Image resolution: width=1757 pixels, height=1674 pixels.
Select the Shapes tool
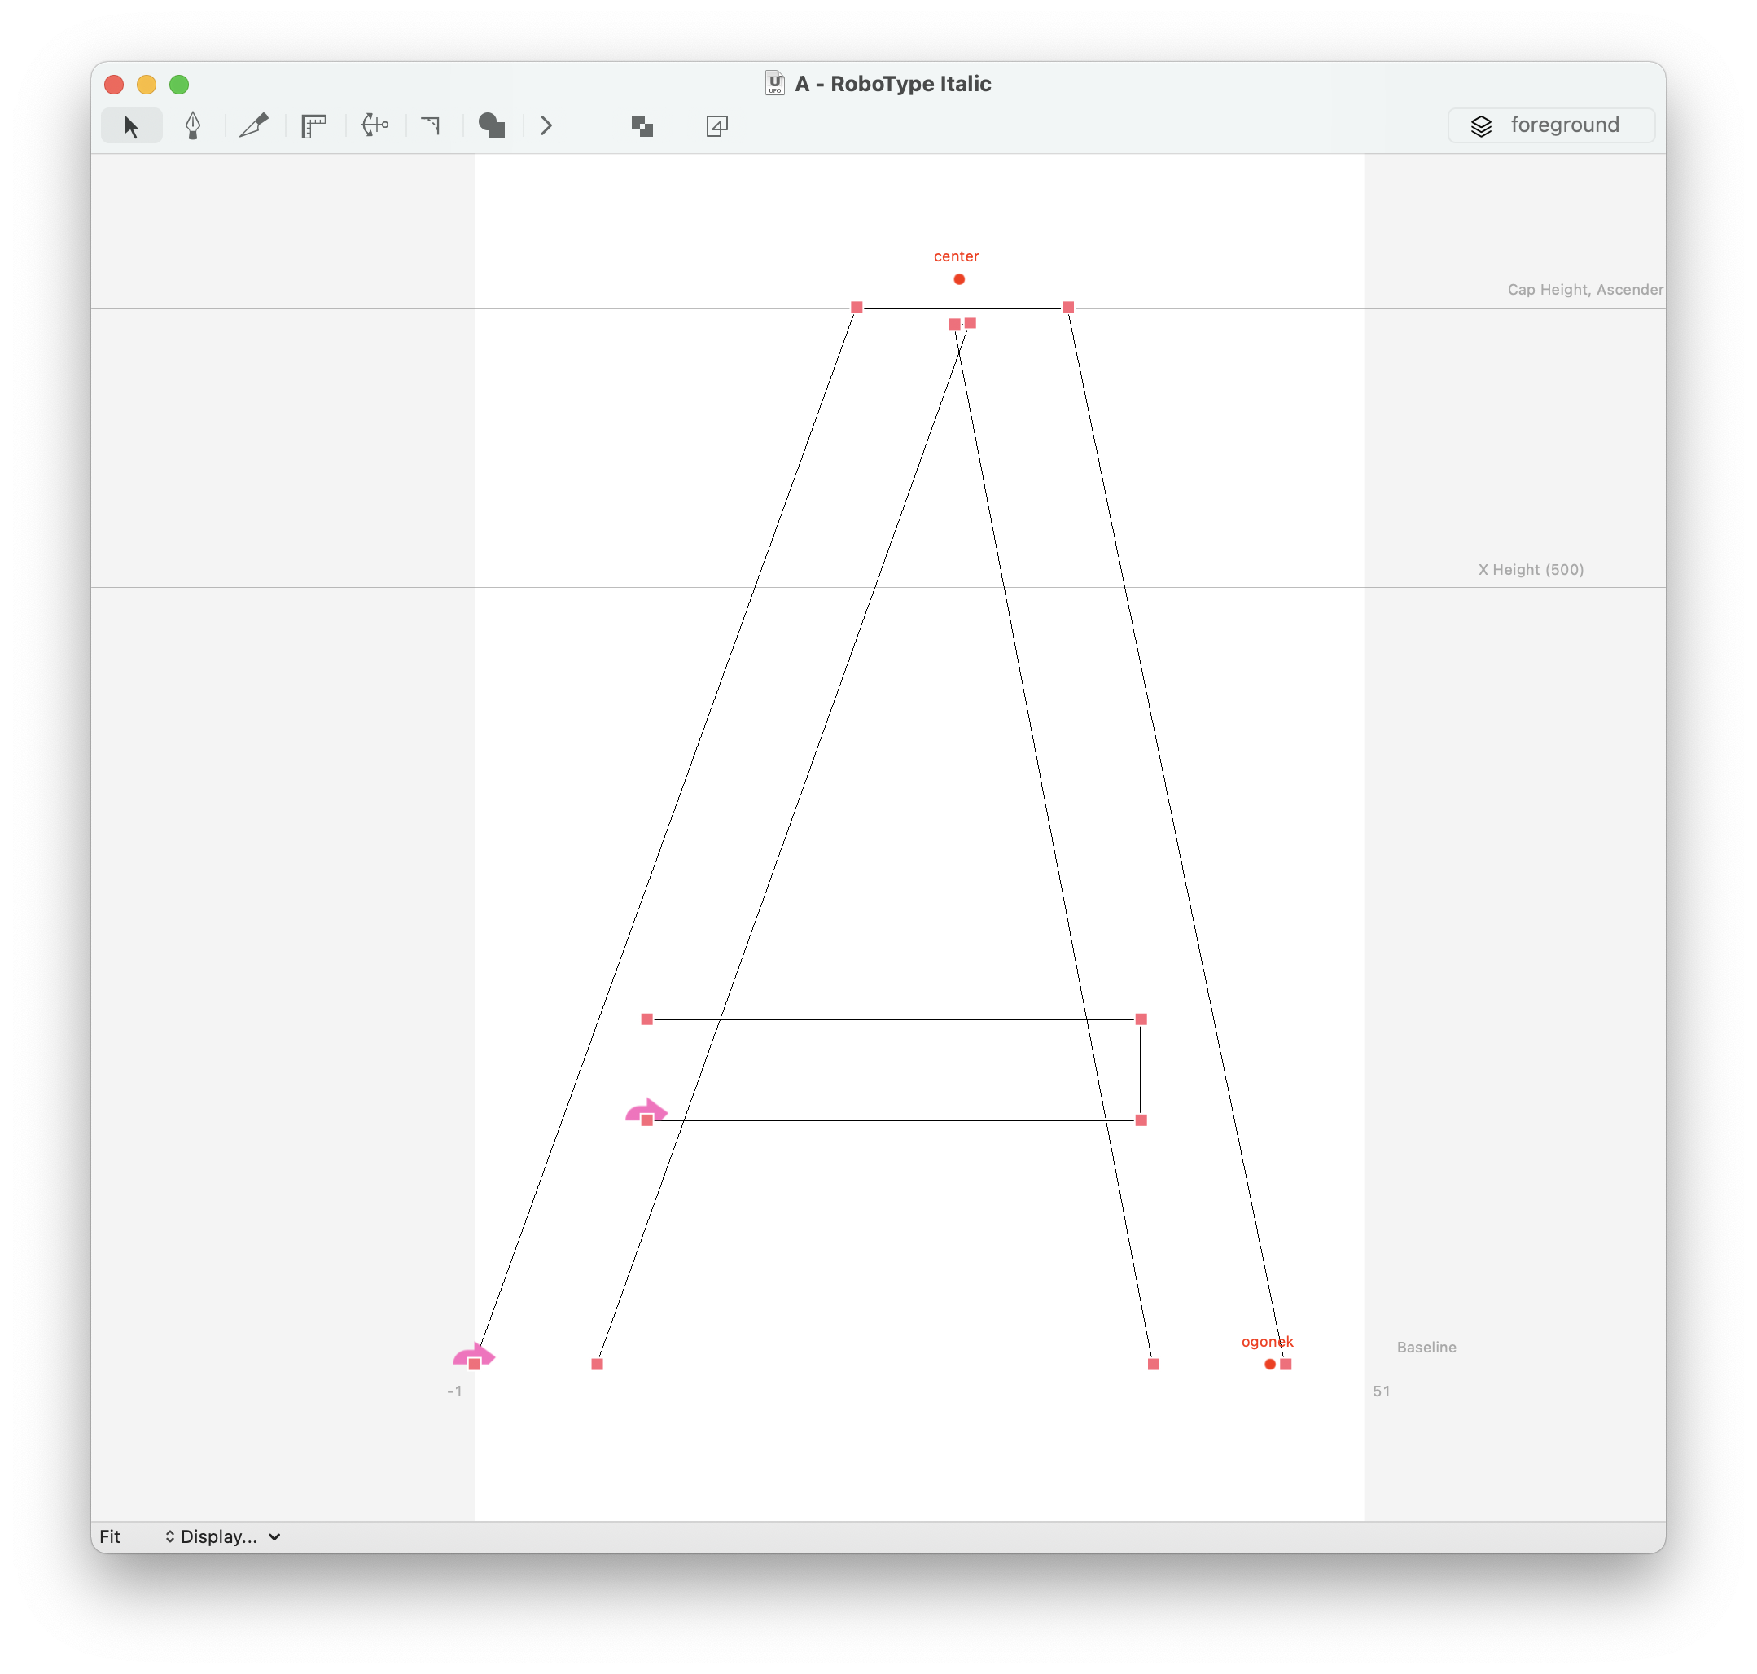click(x=492, y=126)
